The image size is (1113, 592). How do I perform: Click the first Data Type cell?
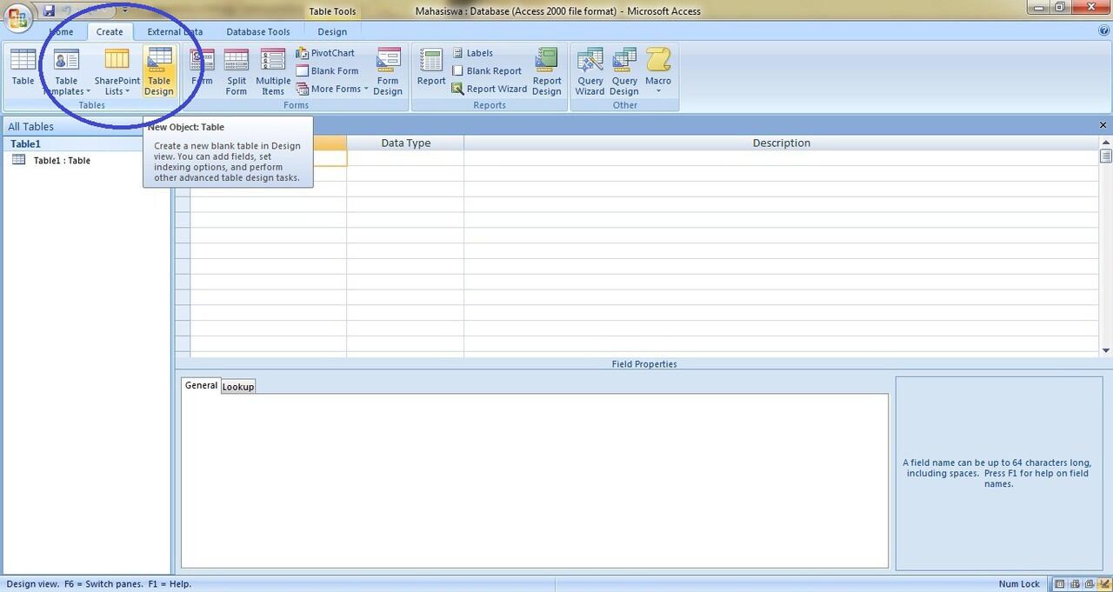pyautogui.click(x=405, y=158)
